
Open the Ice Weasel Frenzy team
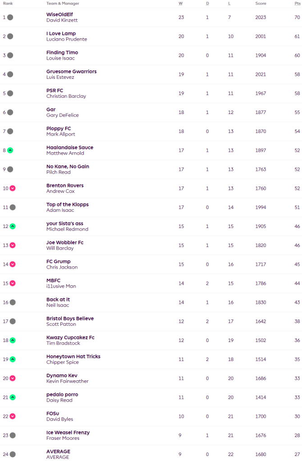click(68, 432)
